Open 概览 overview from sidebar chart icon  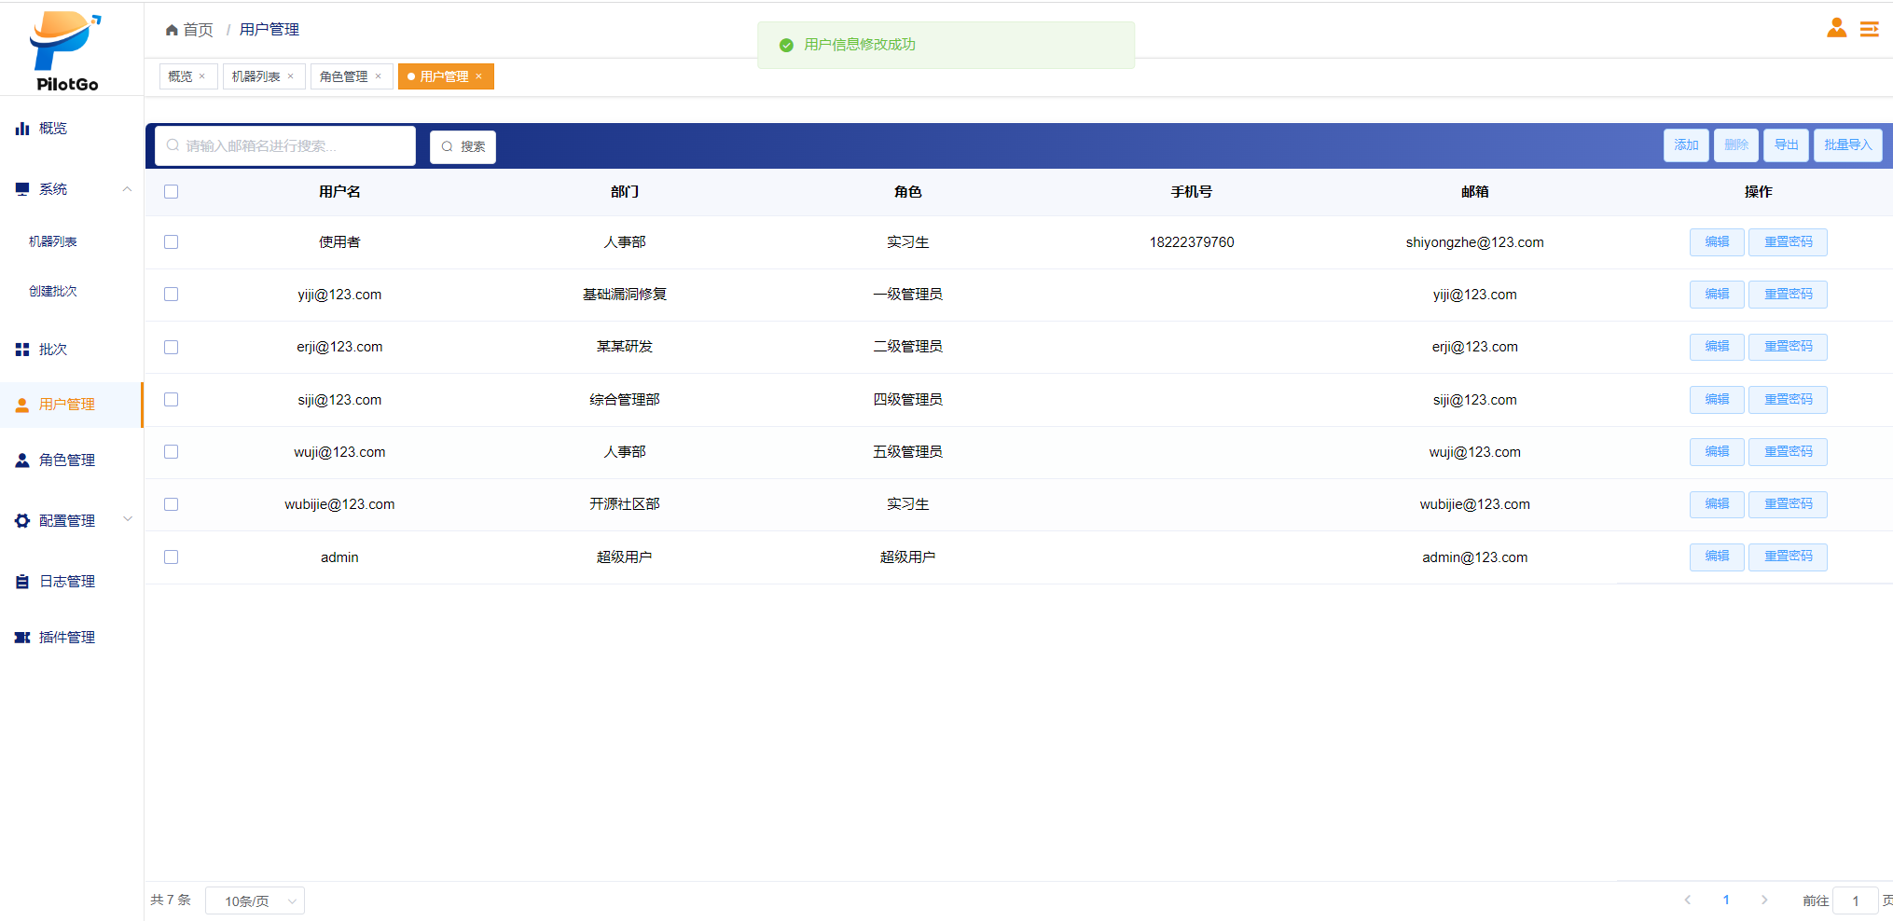pos(22,129)
